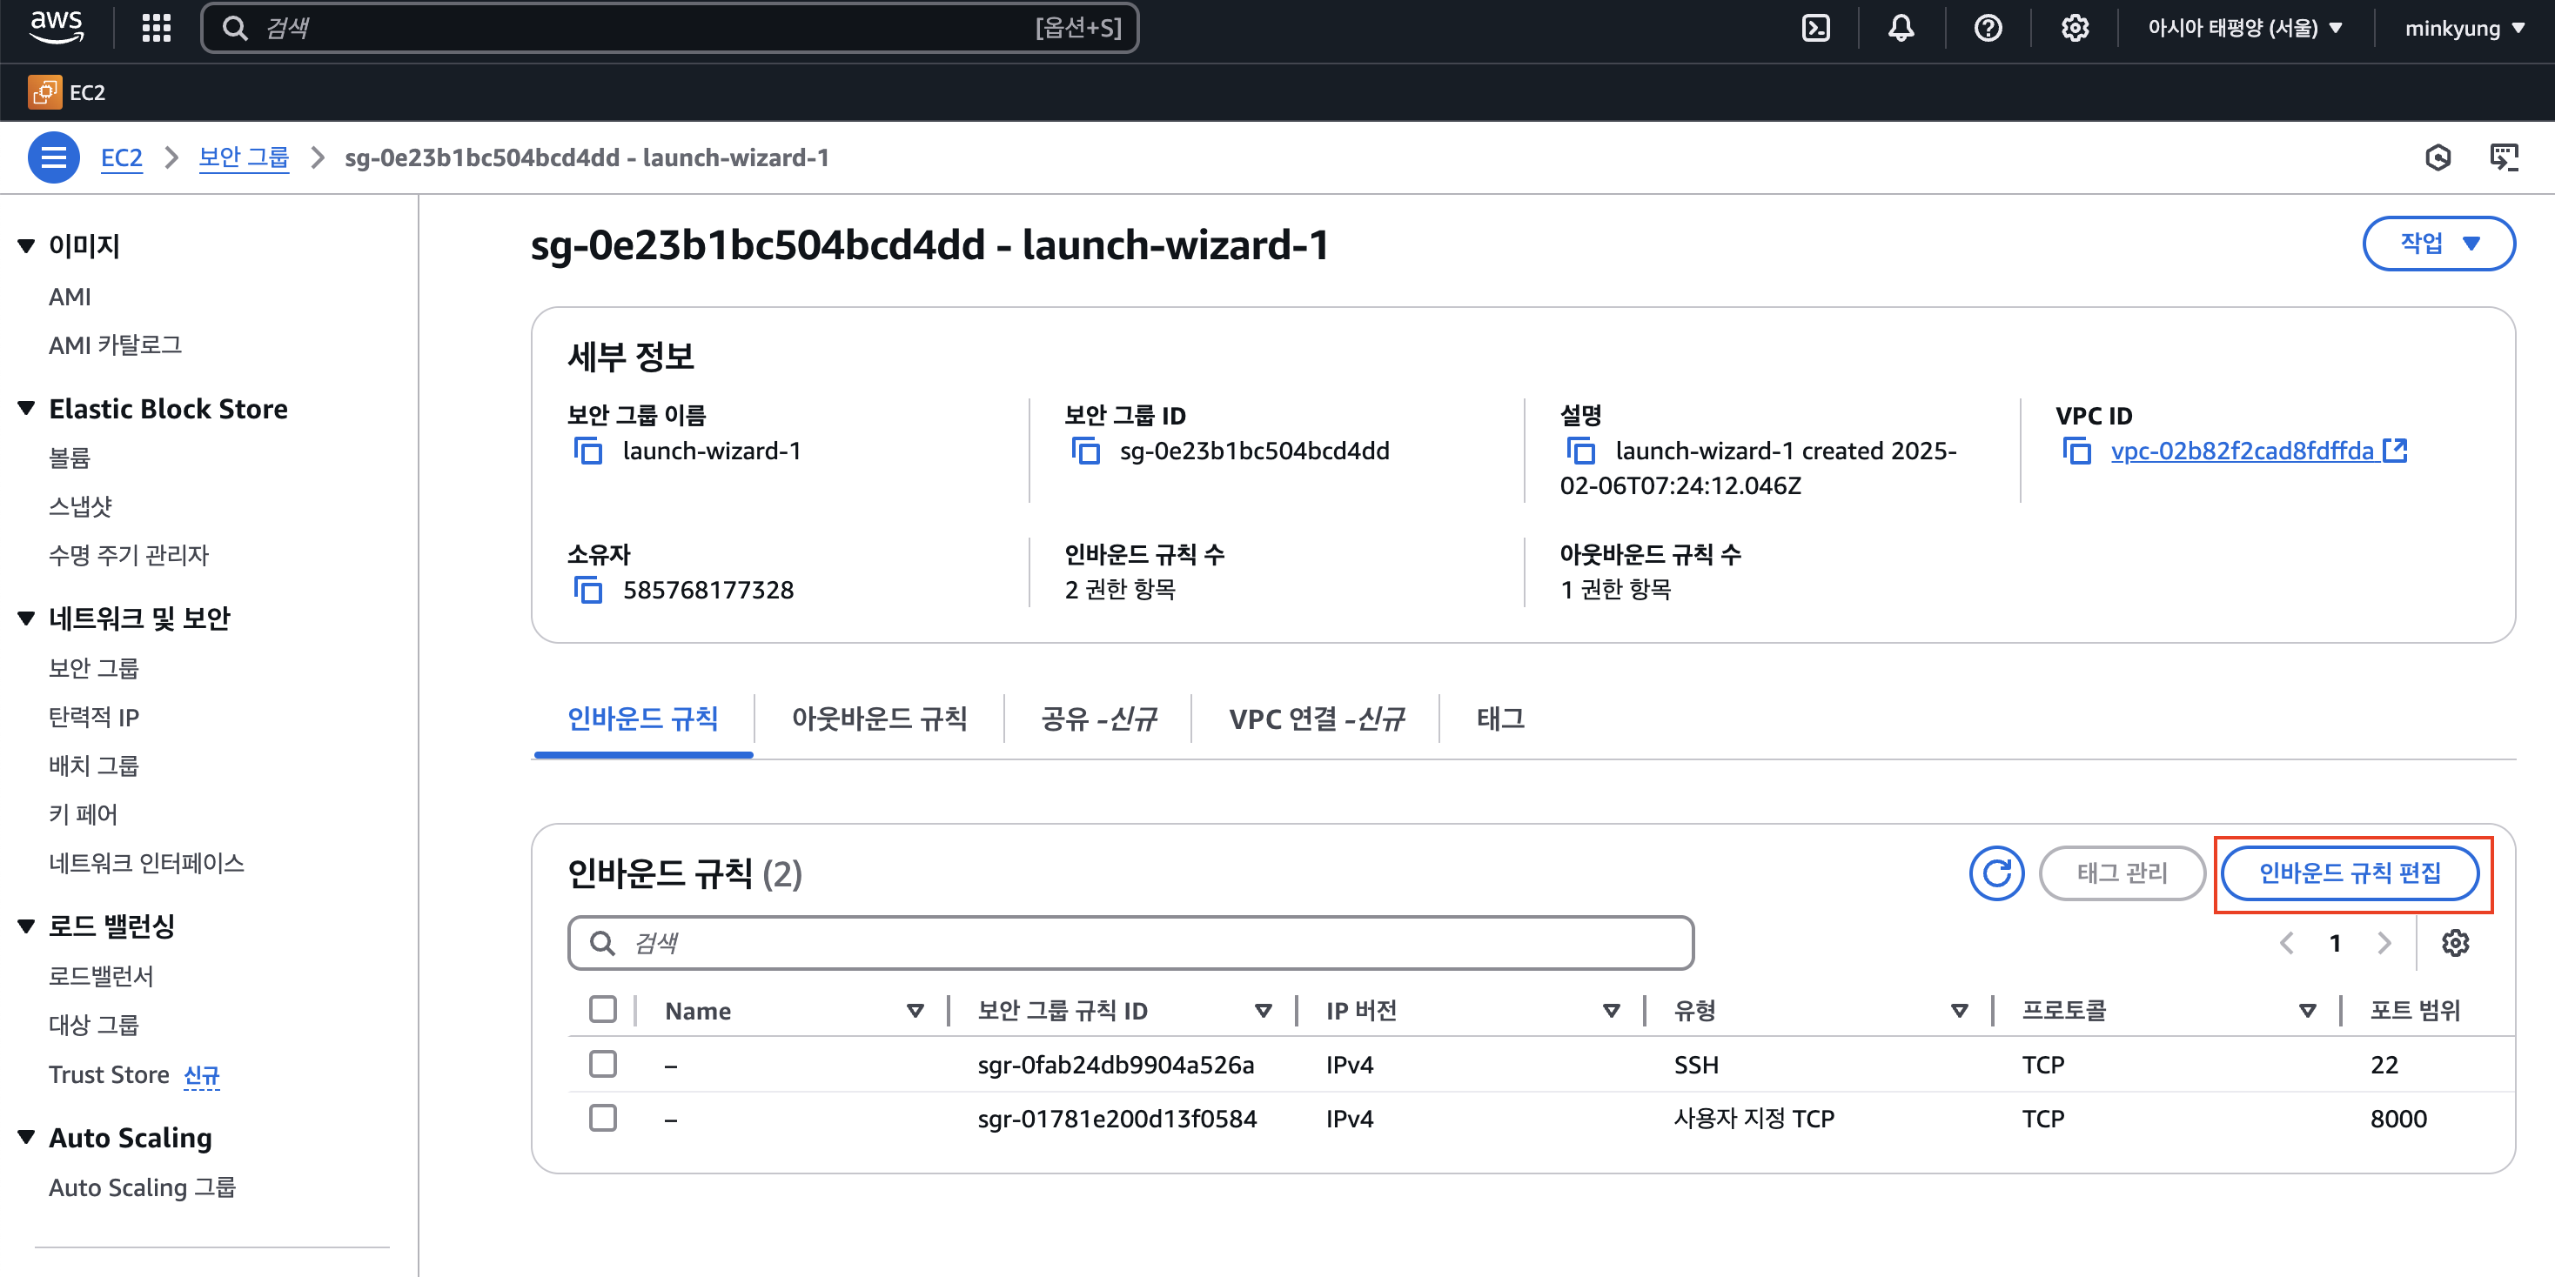Copy the owner account number 585768177328
Screen dimensions: 2555x1277
click(x=588, y=590)
